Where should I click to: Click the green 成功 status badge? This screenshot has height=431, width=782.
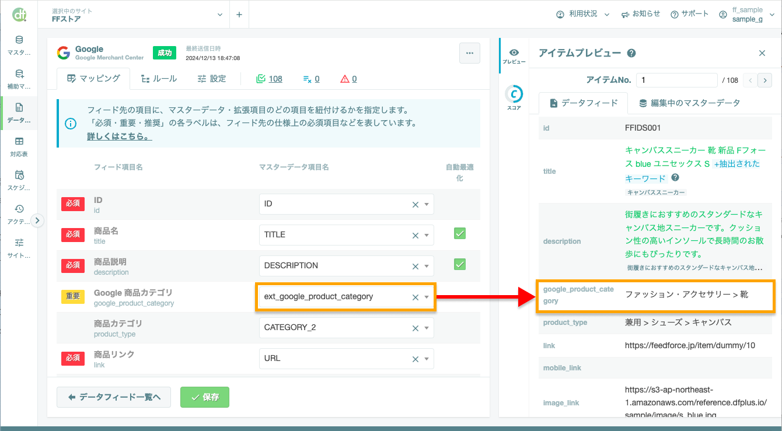[x=165, y=53]
